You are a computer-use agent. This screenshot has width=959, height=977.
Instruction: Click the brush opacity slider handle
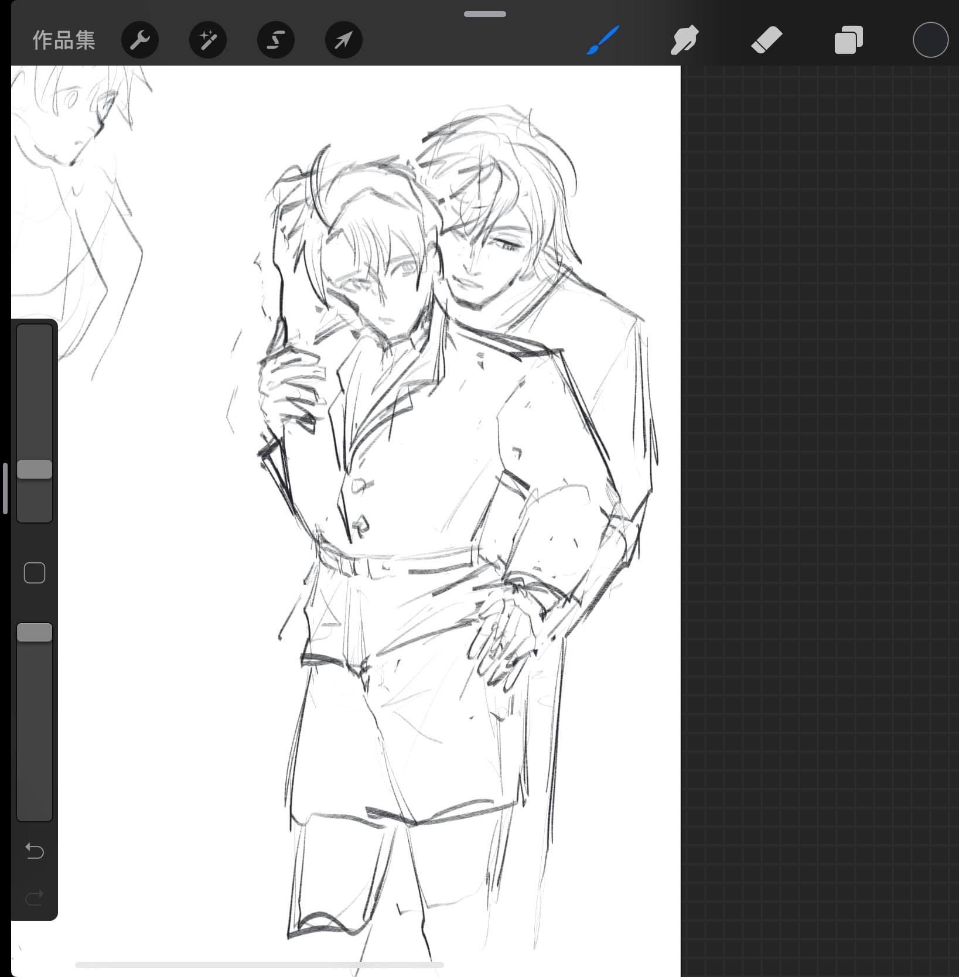(35, 633)
